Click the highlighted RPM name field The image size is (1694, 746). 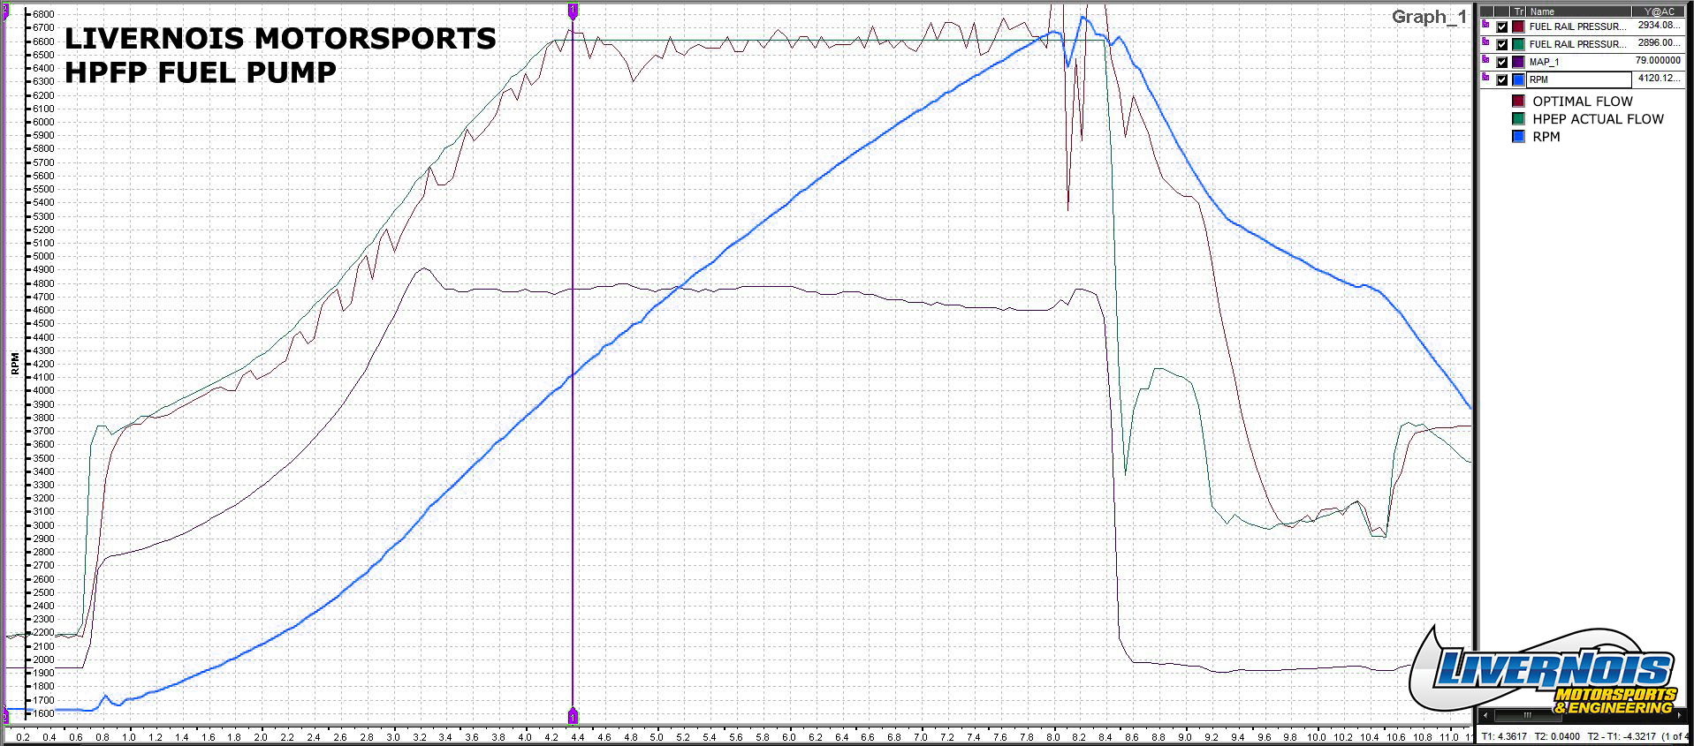(x=1578, y=79)
